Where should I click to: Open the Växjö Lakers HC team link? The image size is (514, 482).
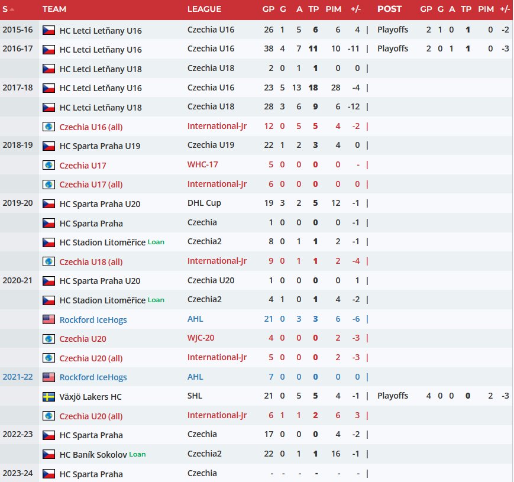coord(90,397)
